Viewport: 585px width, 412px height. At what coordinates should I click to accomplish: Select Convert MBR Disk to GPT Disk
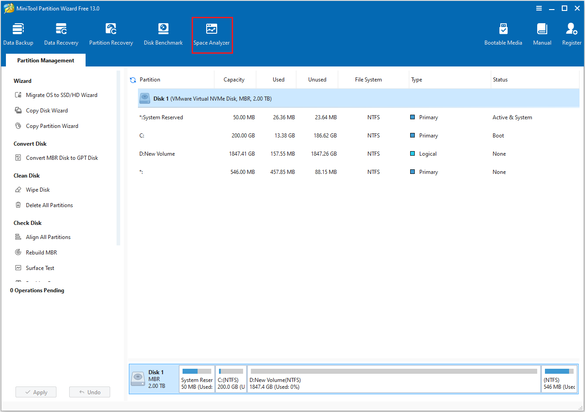[62, 158]
